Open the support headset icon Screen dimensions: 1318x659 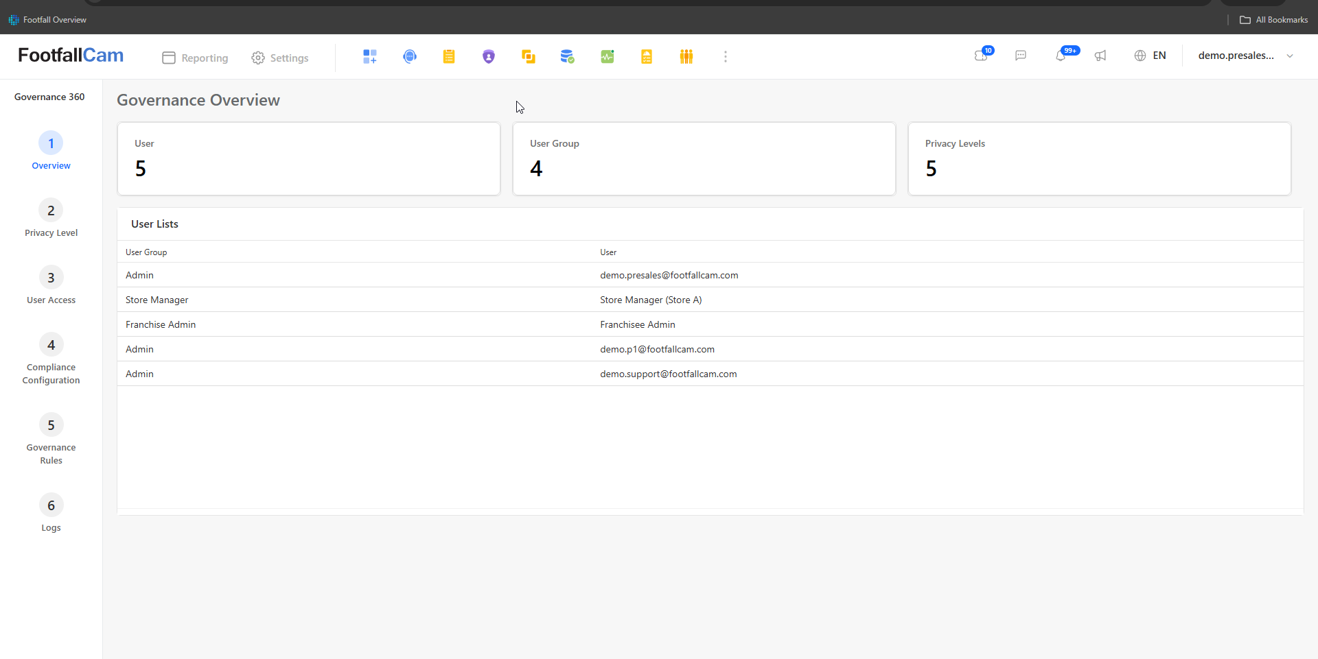point(410,56)
